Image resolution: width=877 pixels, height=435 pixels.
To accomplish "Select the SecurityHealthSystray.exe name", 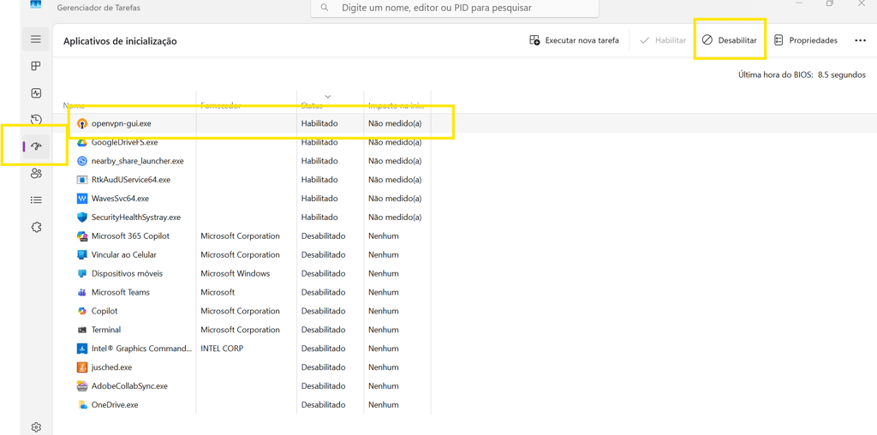I will [x=136, y=217].
